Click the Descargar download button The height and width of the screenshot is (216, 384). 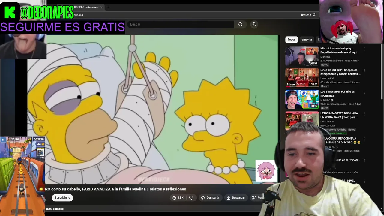click(236, 198)
